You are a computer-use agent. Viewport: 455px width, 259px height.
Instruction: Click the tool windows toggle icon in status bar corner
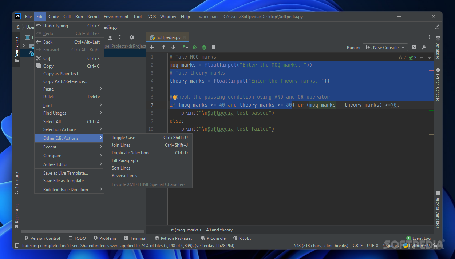16,246
